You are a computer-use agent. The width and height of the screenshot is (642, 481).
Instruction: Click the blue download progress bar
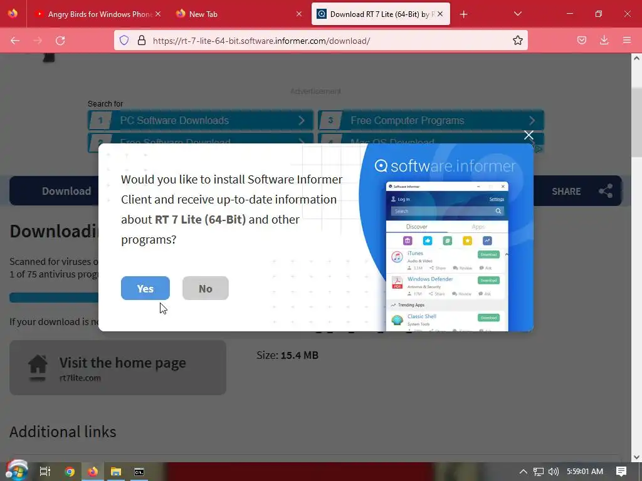pyautogui.click(x=54, y=297)
